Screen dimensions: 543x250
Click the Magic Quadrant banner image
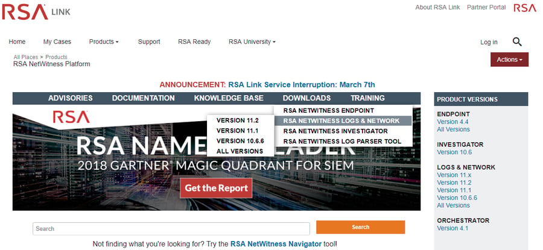217,158
